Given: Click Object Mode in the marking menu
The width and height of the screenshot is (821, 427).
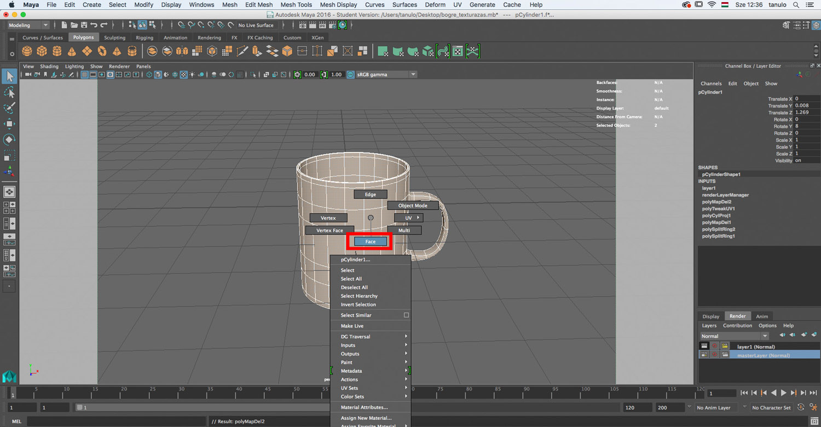Looking at the screenshot, I should point(413,206).
